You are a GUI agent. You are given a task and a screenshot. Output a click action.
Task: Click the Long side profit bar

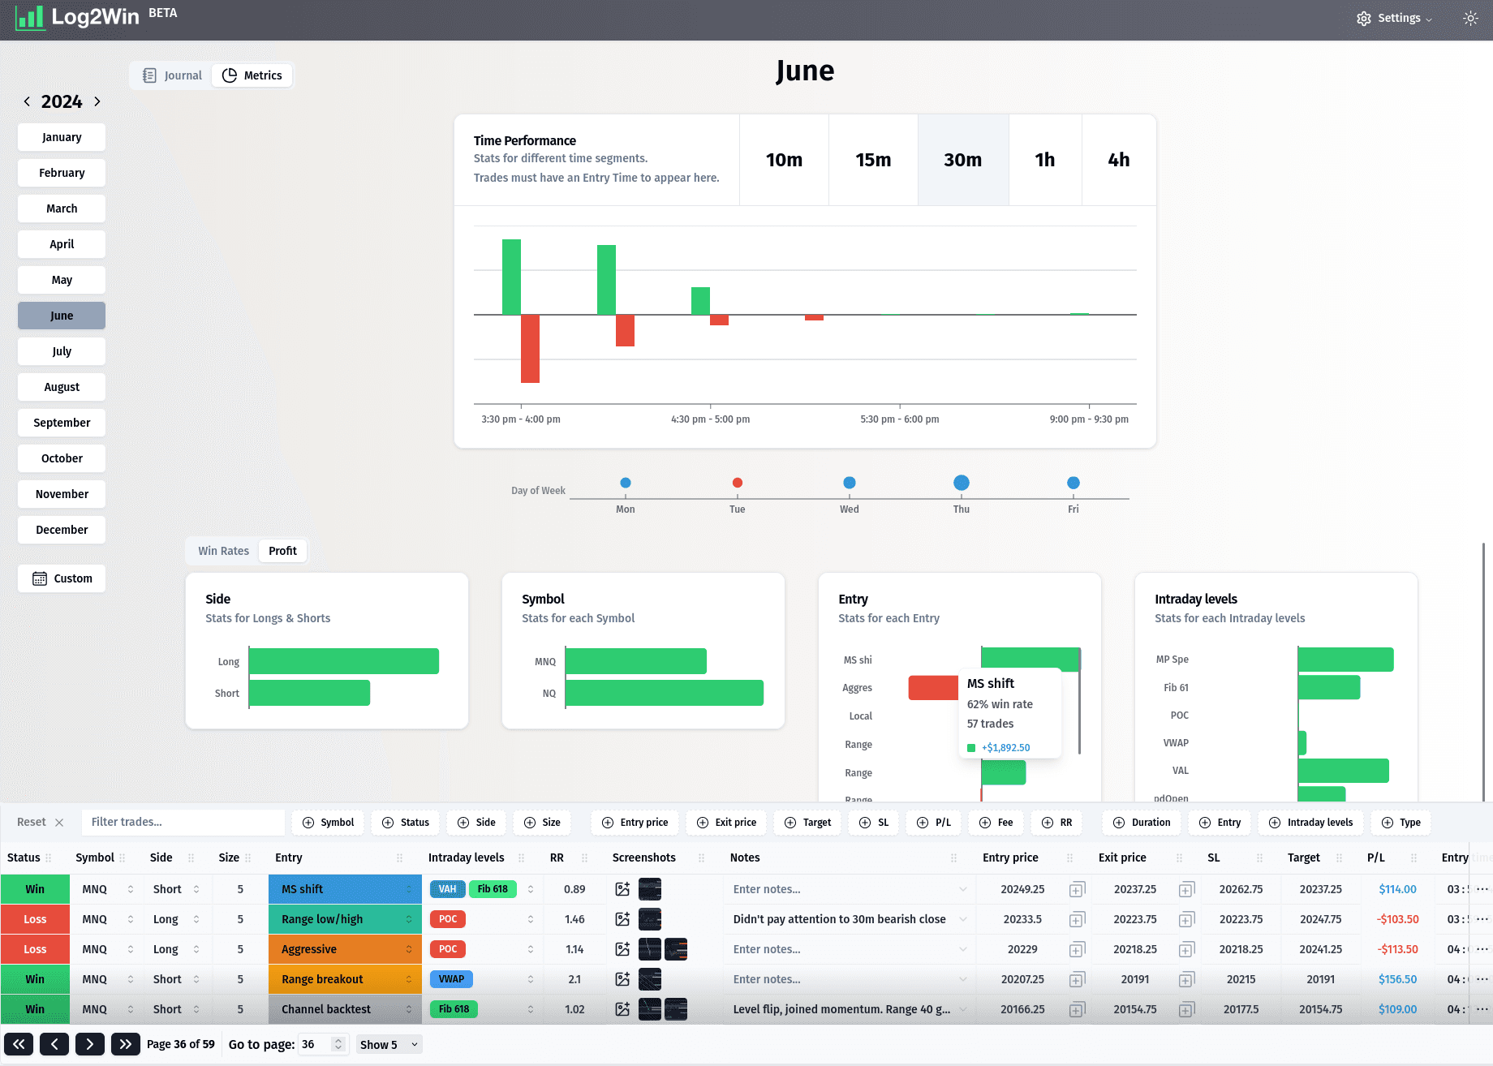coord(344,661)
